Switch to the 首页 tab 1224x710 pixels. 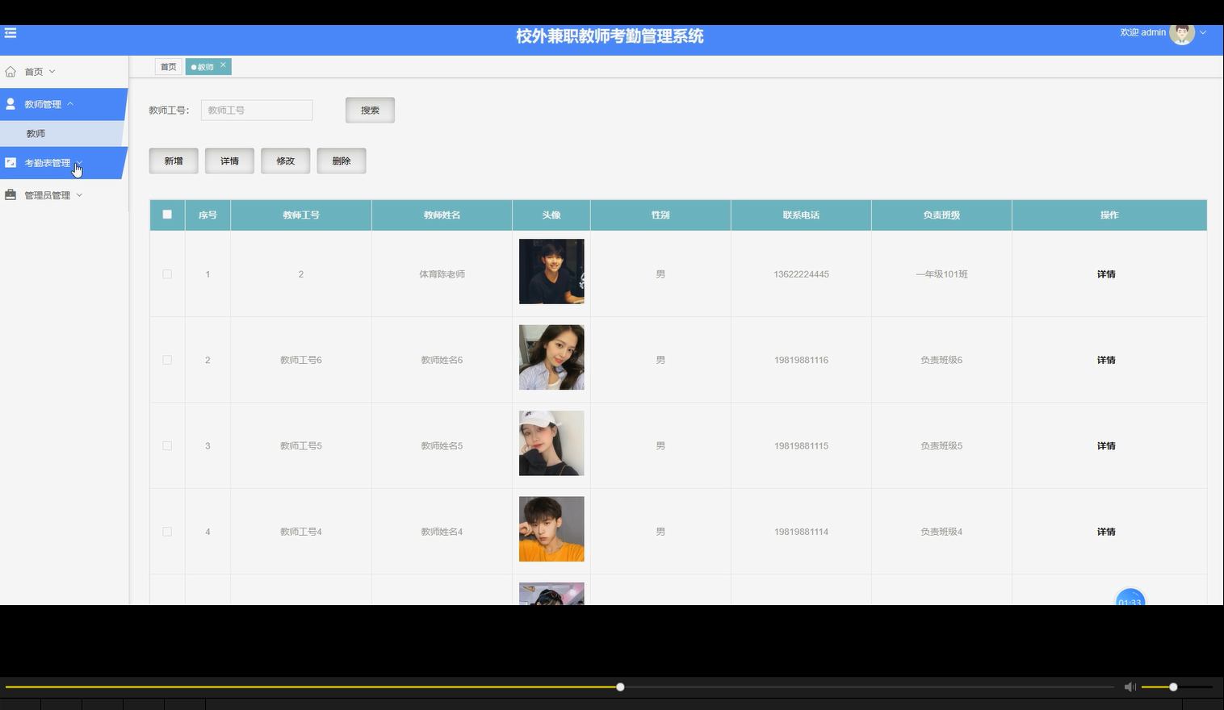click(x=168, y=67)
